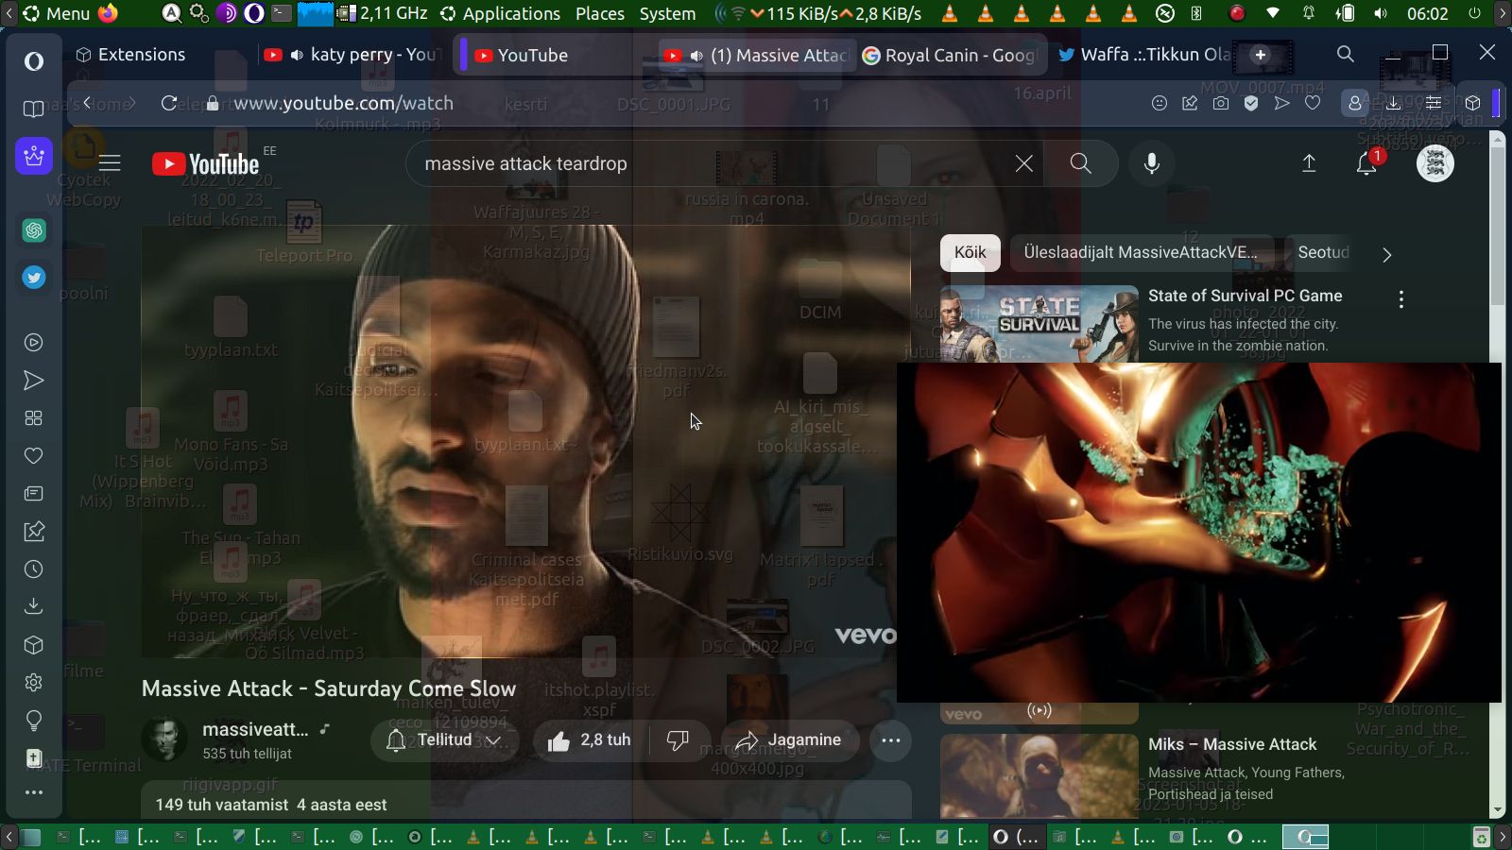1512x850 pixels.
Task: Mute the katy perry tab audio
Action: click(297, 55)
